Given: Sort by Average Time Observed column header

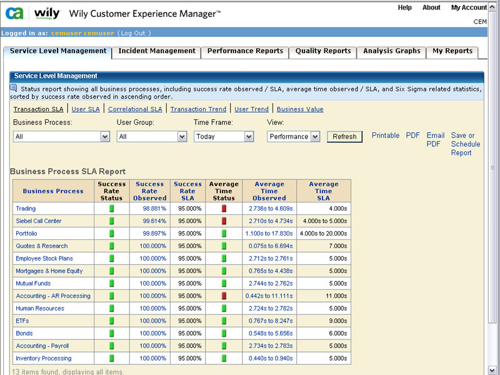Looking at the screenshot, I should click(x=269, y=191).
